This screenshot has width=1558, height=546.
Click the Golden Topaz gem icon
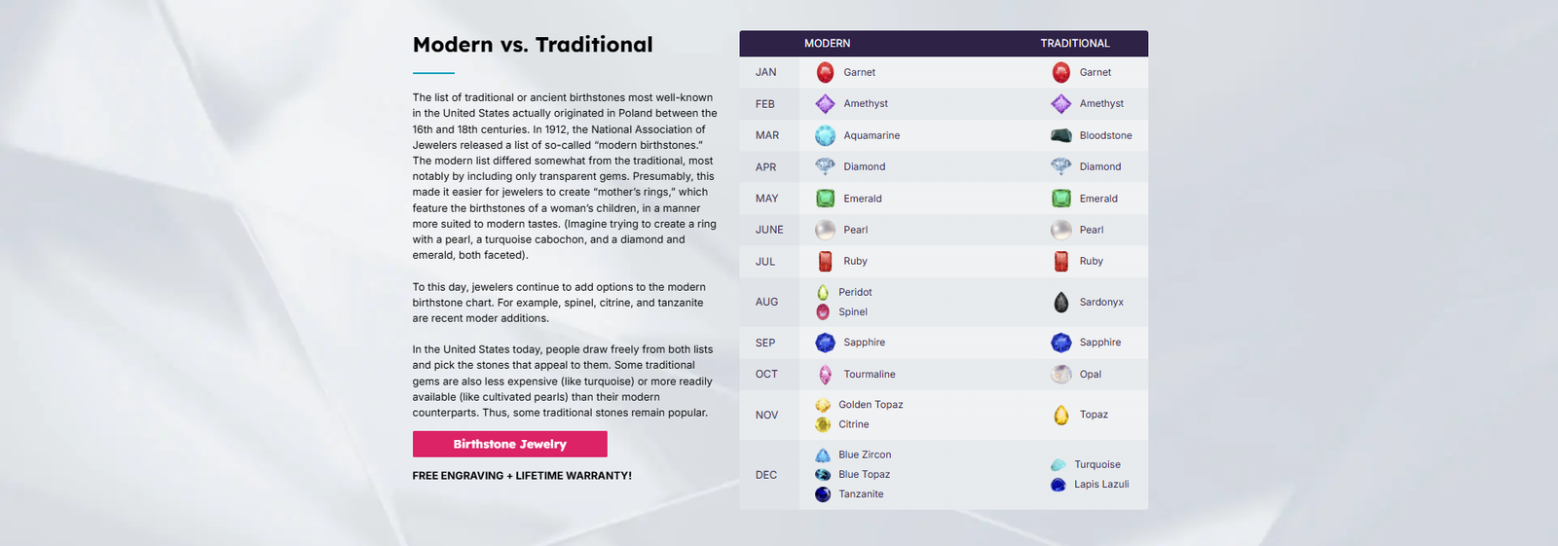tap(823, 405)
